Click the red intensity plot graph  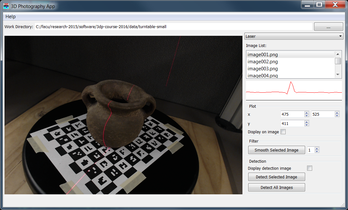294,91
